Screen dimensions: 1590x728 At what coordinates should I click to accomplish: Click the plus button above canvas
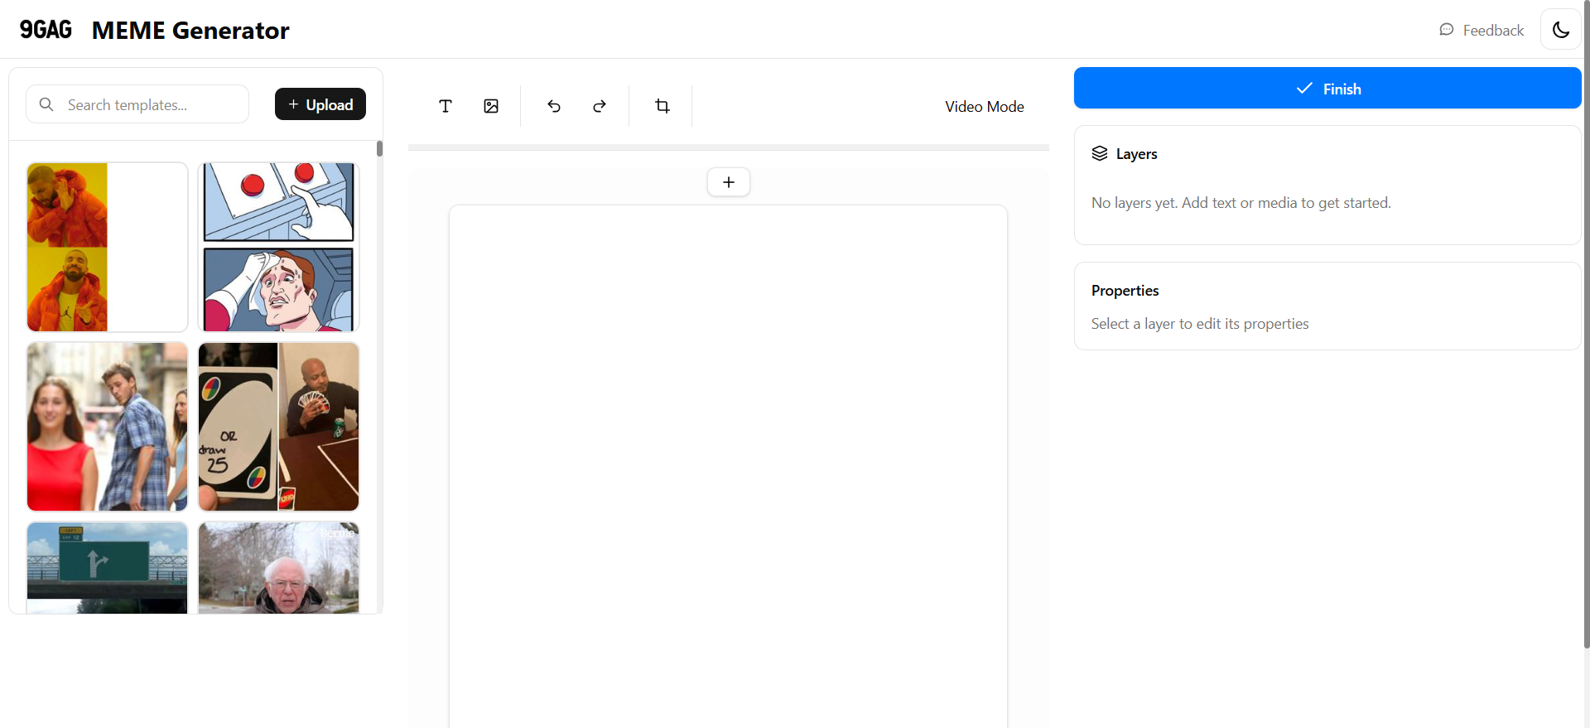tap(729, 182)
